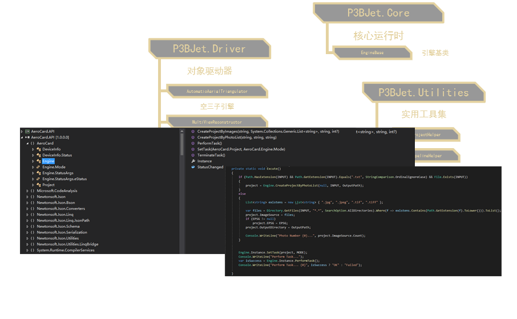Select Engine.StatusArgs.eStatus in the tree
The width and height of the screenshot is (517, 319).
click(x=64, y=179)
